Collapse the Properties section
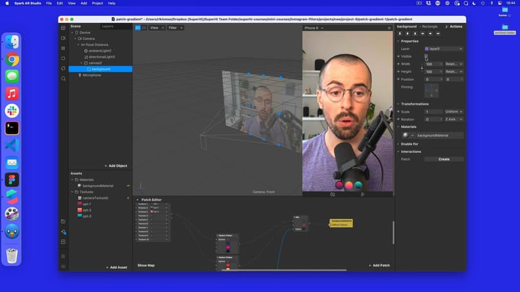Viewport: 520px width, 292px height. 398,41
